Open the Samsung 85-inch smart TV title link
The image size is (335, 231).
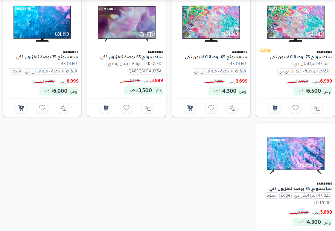300,189
